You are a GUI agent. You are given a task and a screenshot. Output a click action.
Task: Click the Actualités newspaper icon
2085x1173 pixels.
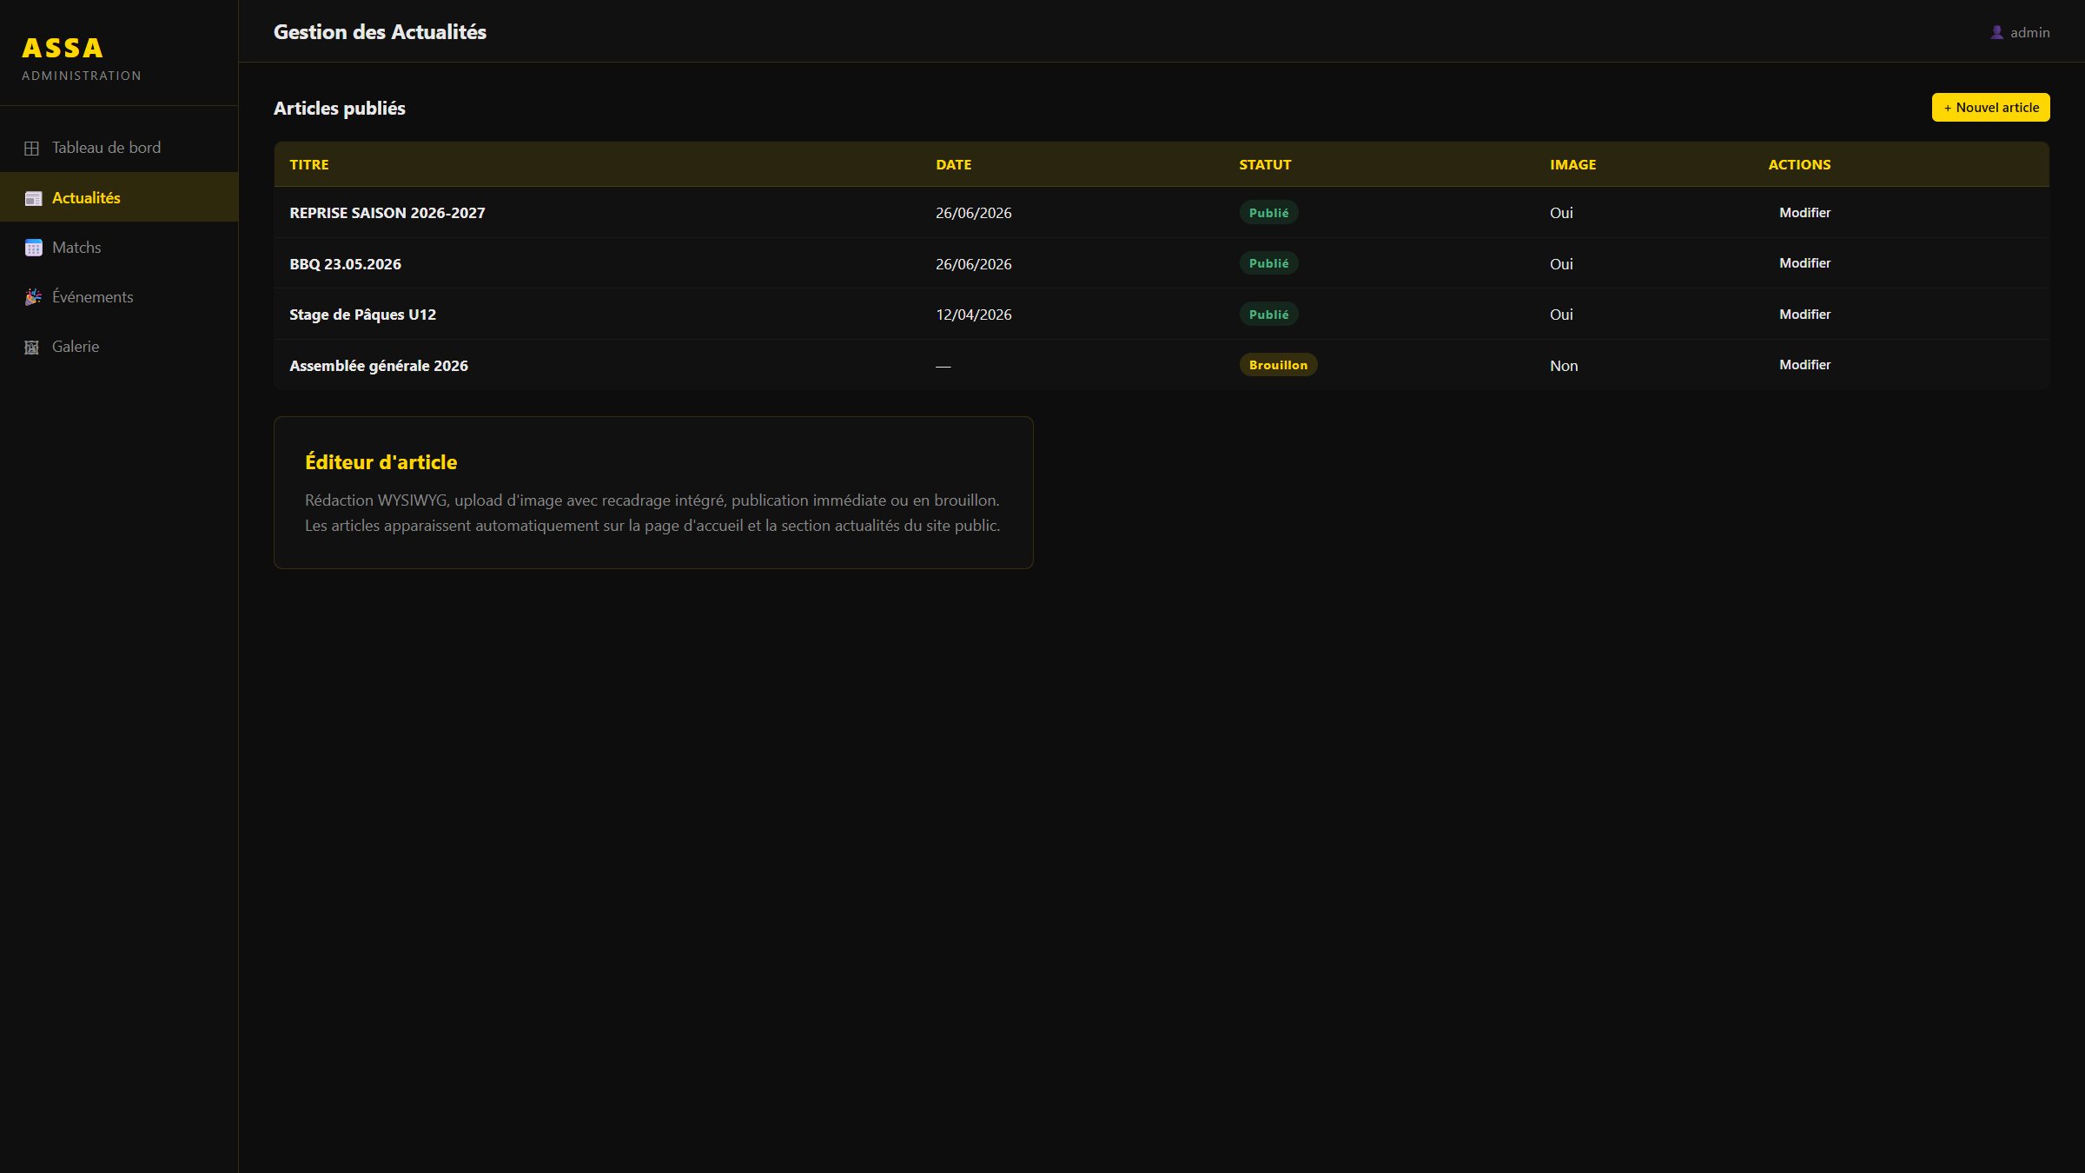33,198
